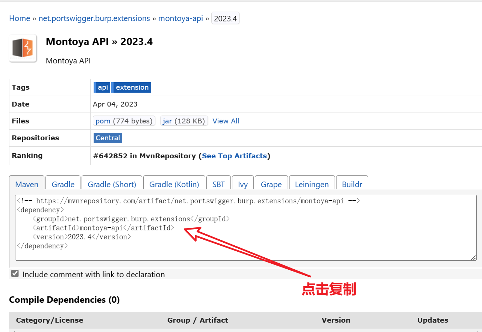482x332 pixels.
Task: Click the Compile Dependencies (0) heading
Action: tap(64, 300)
